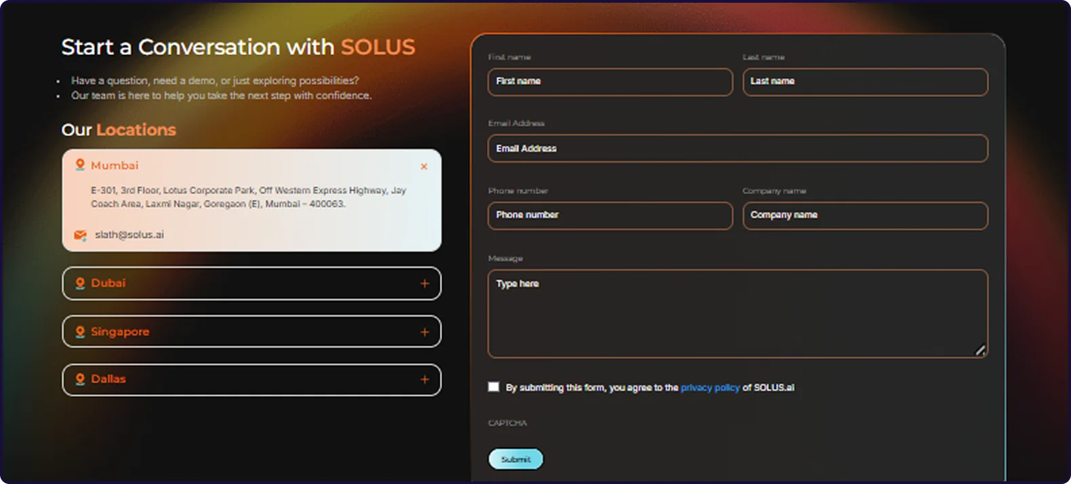
Task: Click into the Email Address field
Action: click(x=737, y=148)
